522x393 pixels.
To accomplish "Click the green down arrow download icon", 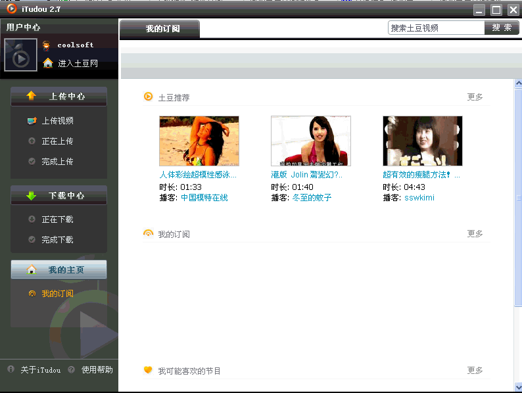I will [32, 196].
